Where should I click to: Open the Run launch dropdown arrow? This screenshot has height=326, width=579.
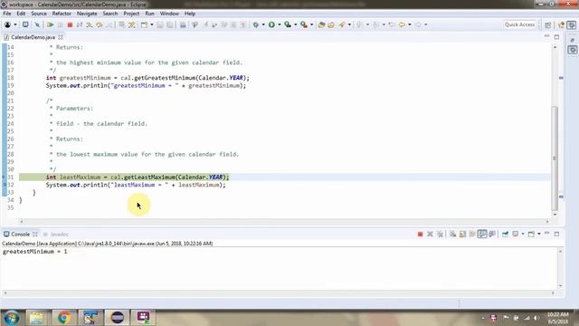click(x=280, y=24)
